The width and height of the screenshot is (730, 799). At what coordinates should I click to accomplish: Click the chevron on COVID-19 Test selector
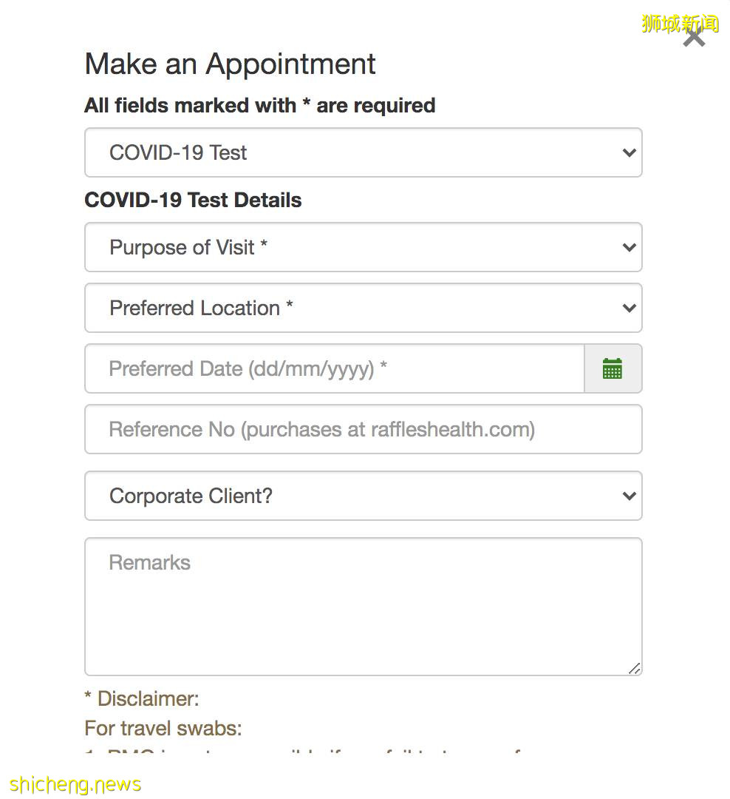click(x=629, y=153)
